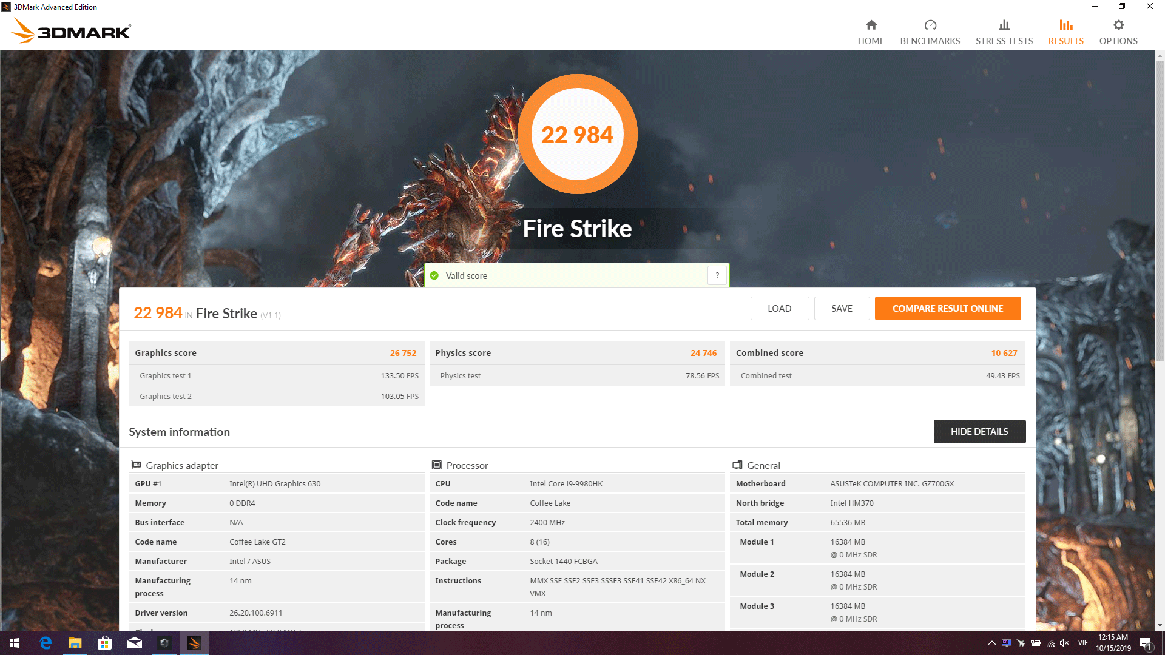Click the System information heading
The height and width of the screenshot is (655, 1165).
(x=179, y=432)
